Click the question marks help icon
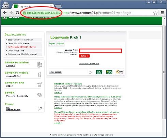Viewport: 167px width, 138px height. click(40, 109)
